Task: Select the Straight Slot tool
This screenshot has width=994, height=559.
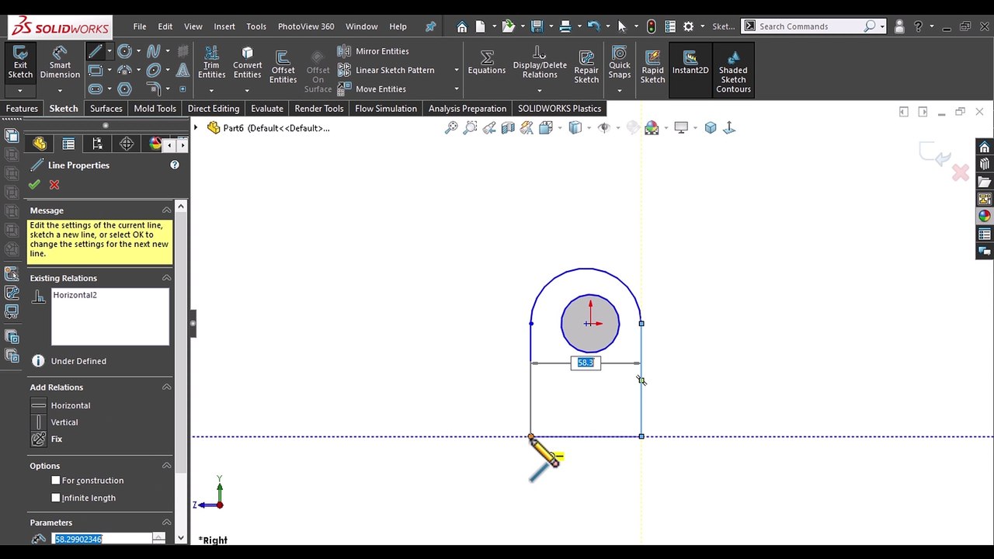Action: point(95,89)
